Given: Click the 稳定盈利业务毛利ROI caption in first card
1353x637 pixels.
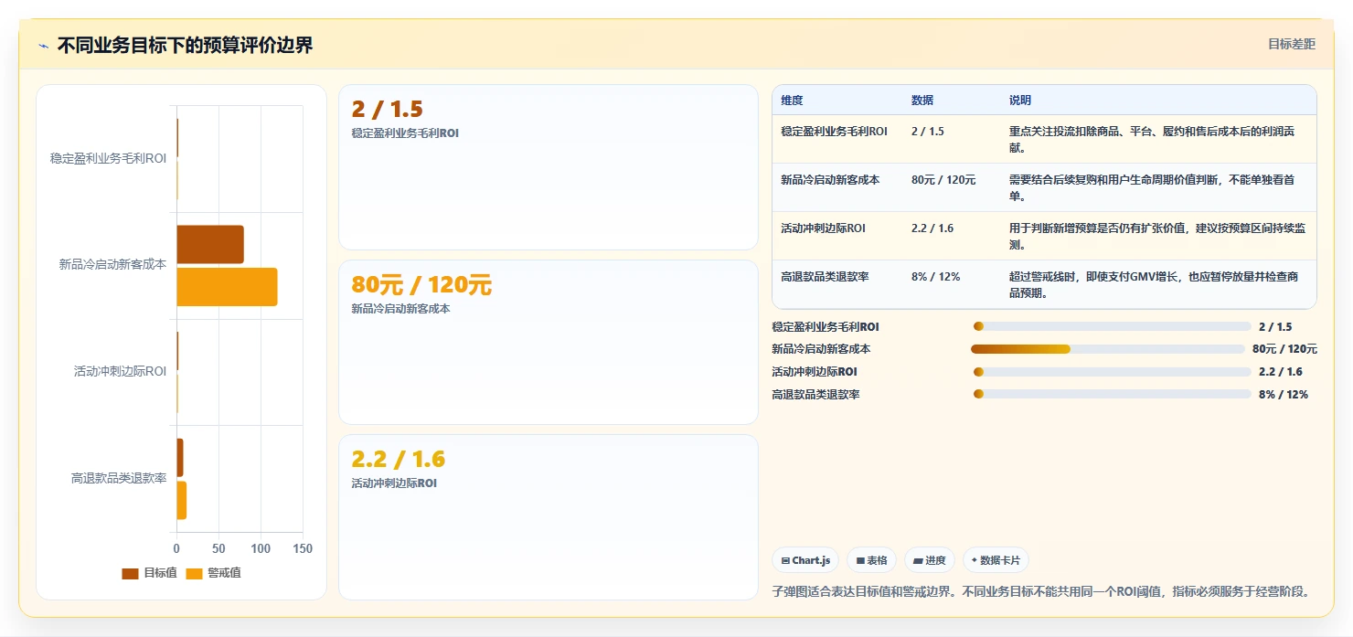Looking at the screenshot, I should coord(405,133).
